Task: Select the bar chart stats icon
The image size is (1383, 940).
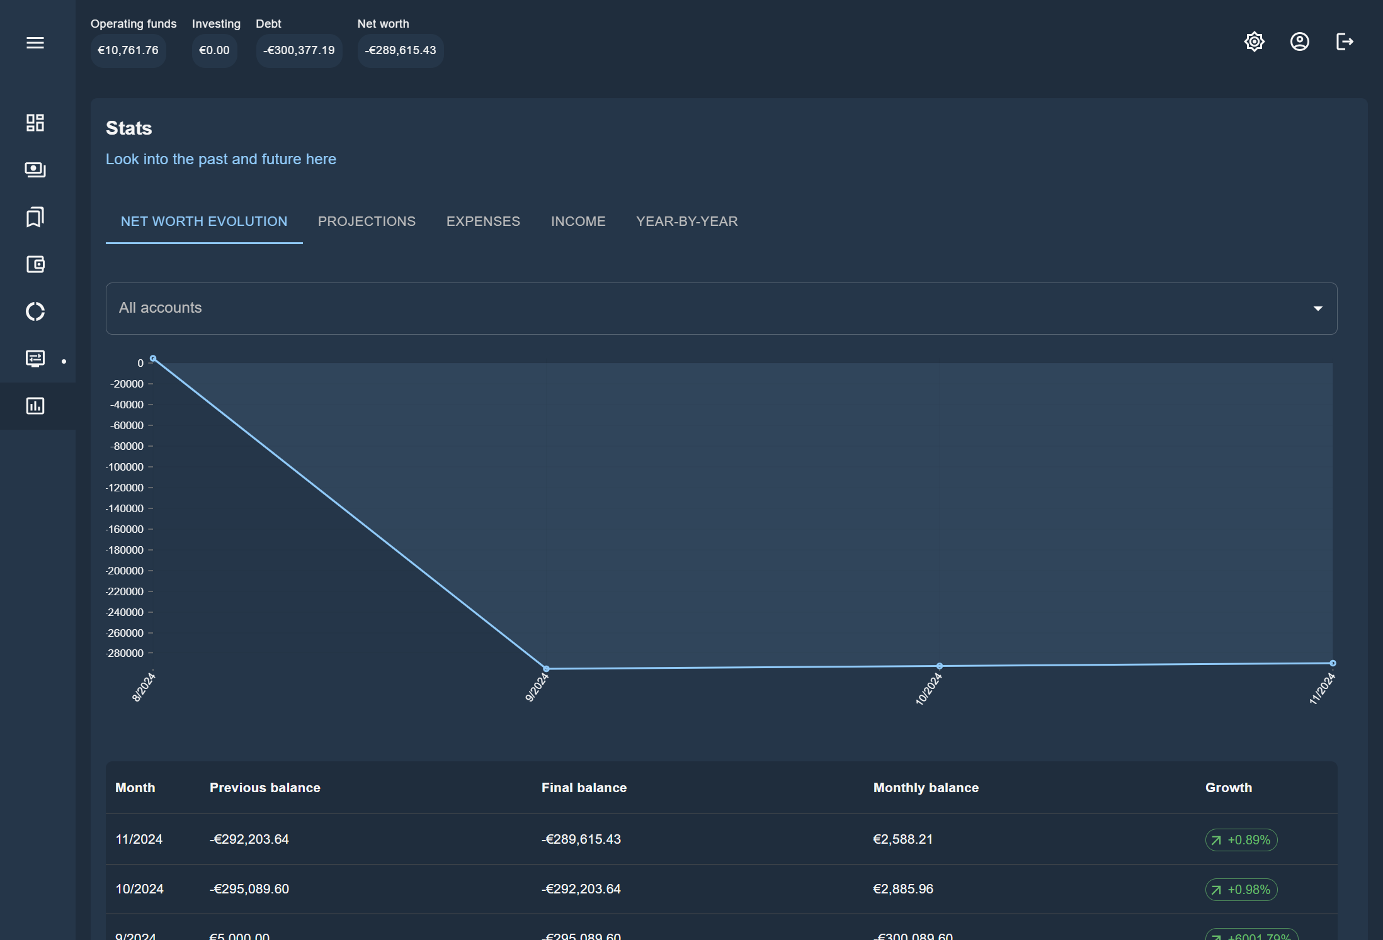Action: [35, 406]
